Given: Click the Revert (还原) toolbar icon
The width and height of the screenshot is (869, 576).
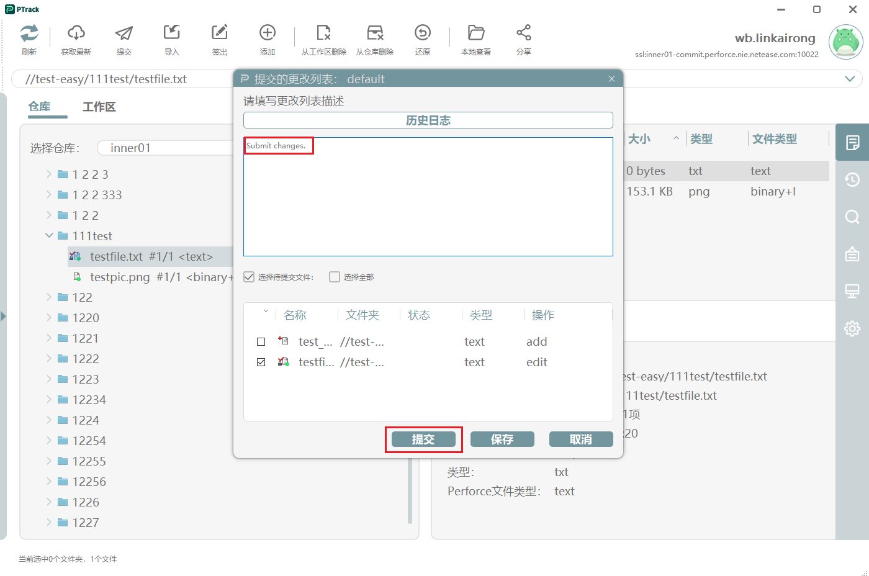Looking at the screenshot, I should [x=423, y=32].
